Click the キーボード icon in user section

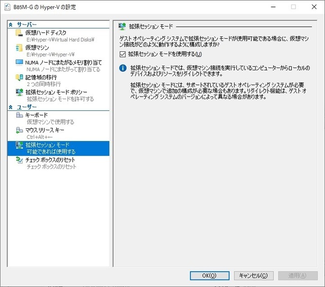(x=20, y=115)
